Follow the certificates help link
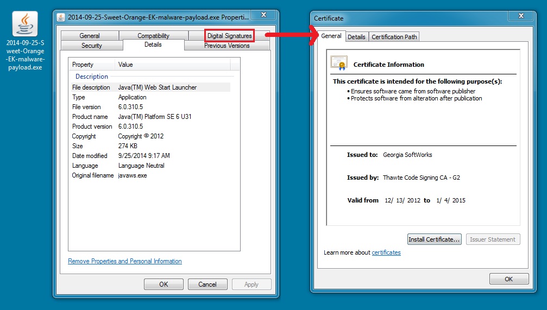Screen dimensions: 547x310 tap(386, 252)
